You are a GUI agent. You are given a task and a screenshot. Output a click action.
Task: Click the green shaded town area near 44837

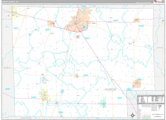(x=103, y=103)
